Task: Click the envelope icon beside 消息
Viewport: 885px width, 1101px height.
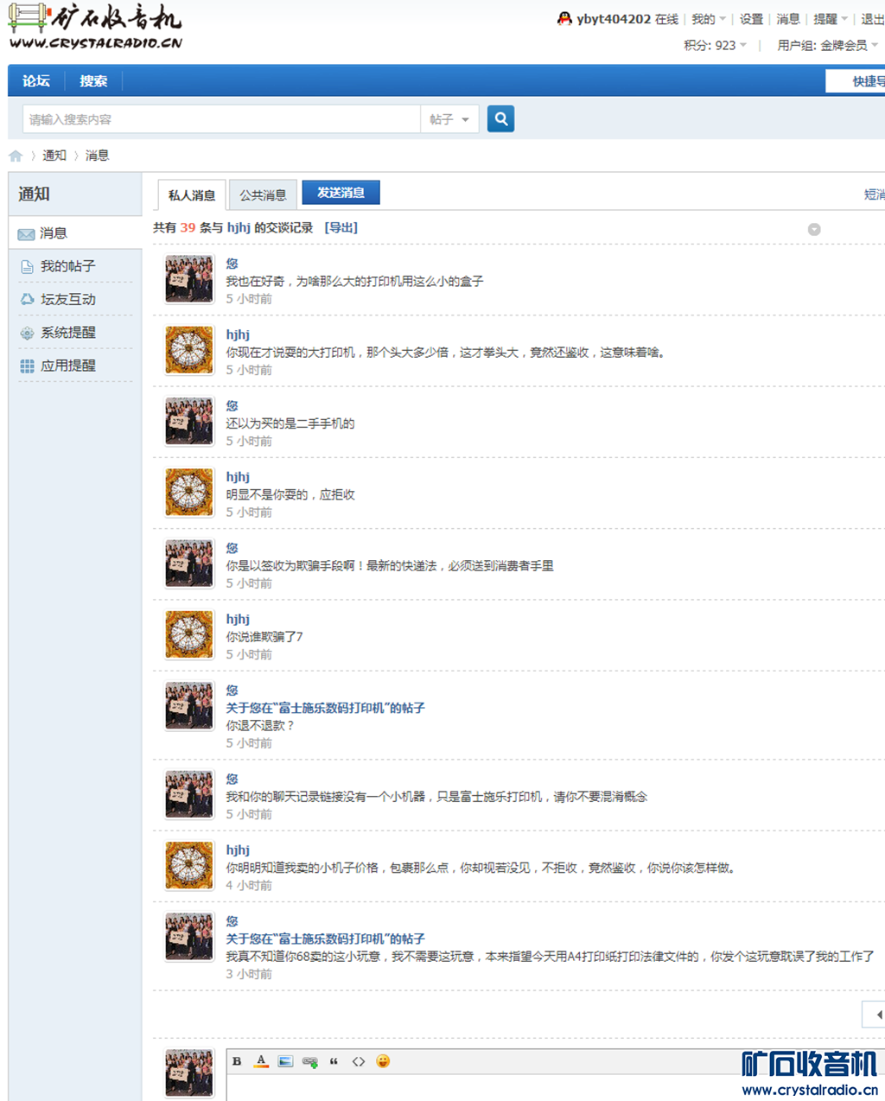Action: (x=26, y=234)
